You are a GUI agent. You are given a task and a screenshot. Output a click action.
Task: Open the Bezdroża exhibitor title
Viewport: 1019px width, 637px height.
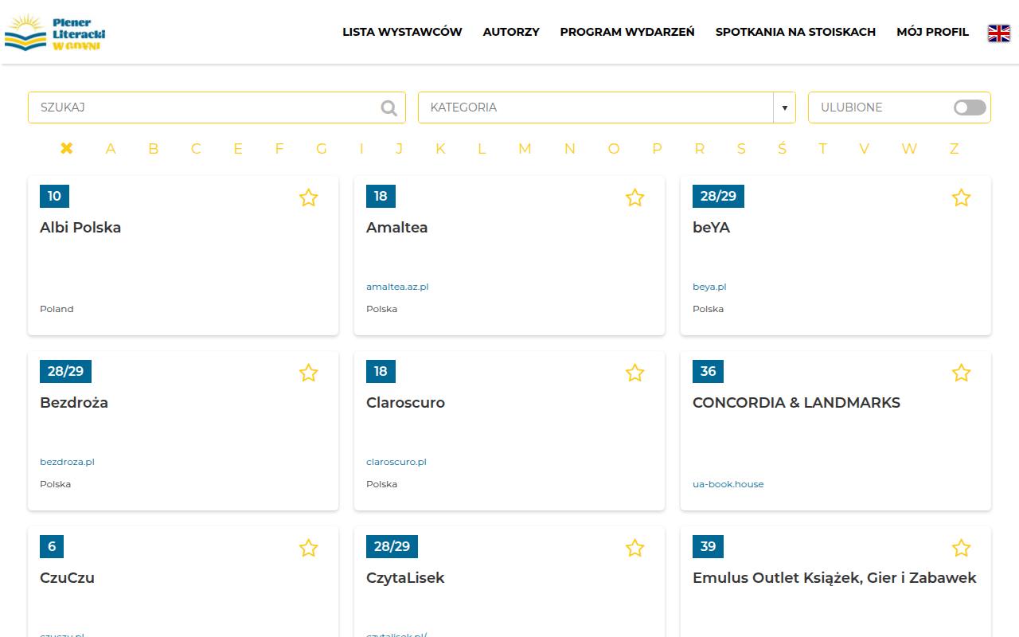point(74,403)
